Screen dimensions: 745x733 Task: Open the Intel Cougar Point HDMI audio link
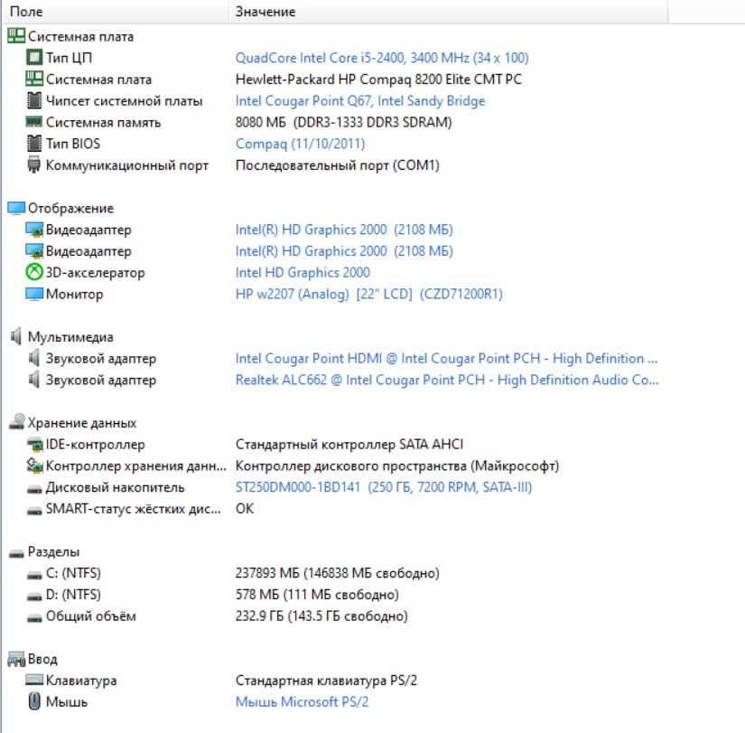(447, 358)
